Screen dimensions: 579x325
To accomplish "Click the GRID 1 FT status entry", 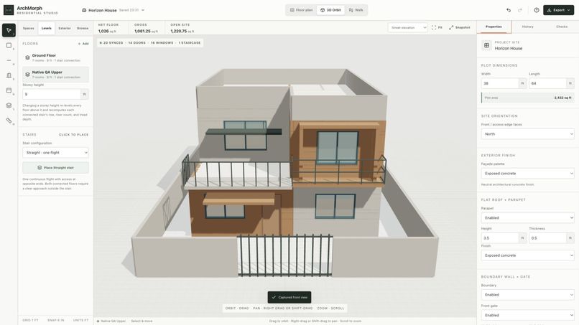I will (30, 320).
